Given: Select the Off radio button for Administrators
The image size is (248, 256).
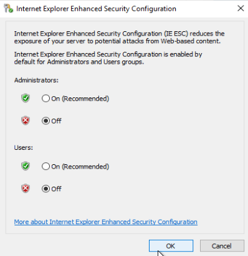Looking at the screenshot, I should (45, 121).
